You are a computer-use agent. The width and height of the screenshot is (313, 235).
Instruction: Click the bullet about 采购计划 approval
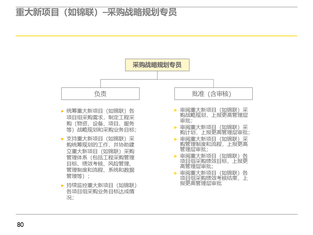coord(215,130)
